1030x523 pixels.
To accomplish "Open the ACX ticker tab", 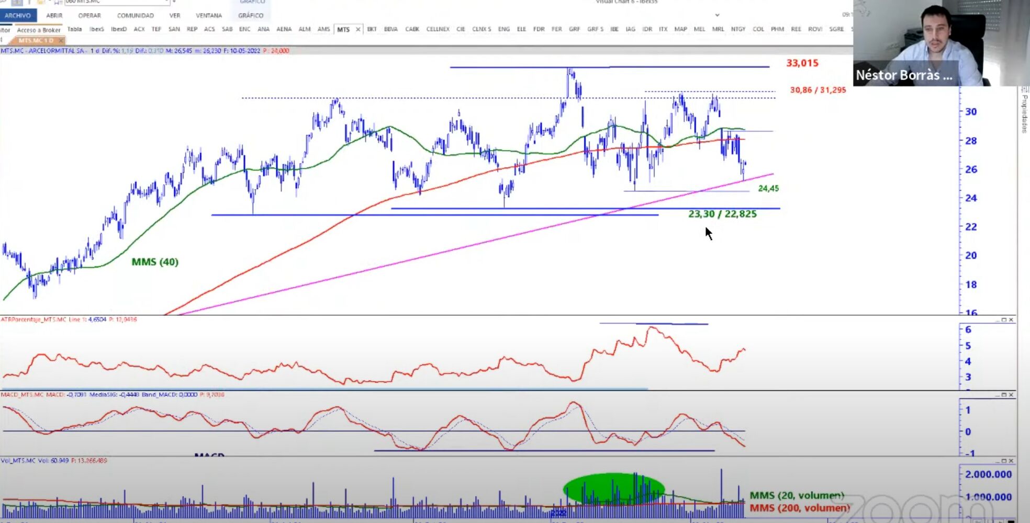I will pos(139,29).
